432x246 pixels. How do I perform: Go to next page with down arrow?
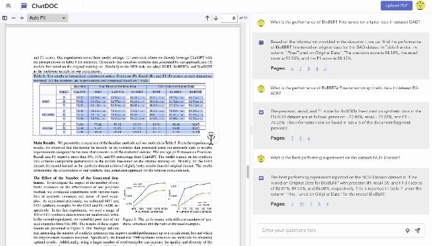point(216,18)
